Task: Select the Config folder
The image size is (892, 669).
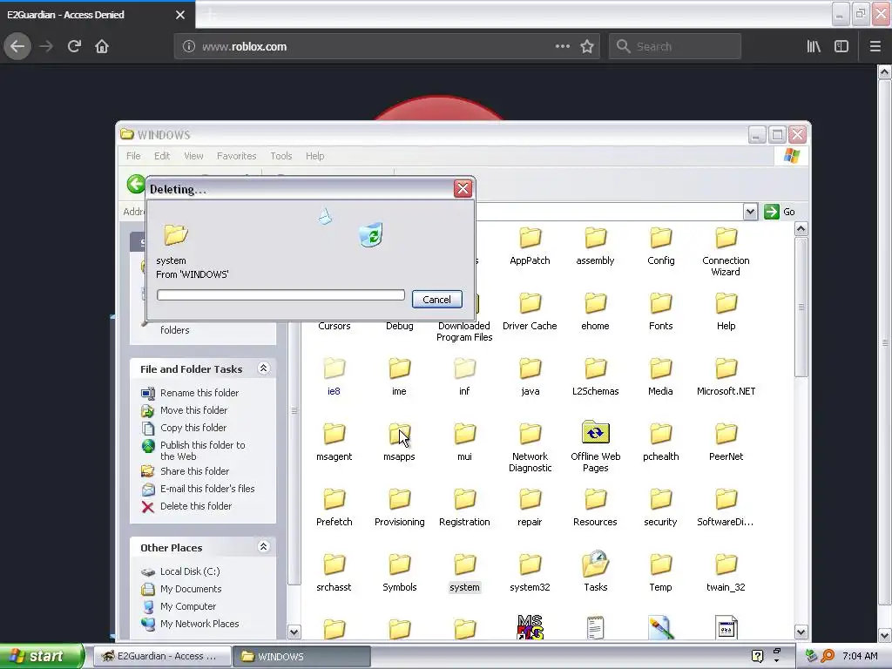Action: tap(660, 247)
